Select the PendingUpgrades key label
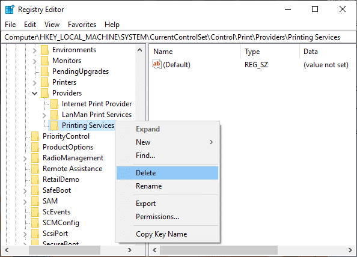 point(81,71)
